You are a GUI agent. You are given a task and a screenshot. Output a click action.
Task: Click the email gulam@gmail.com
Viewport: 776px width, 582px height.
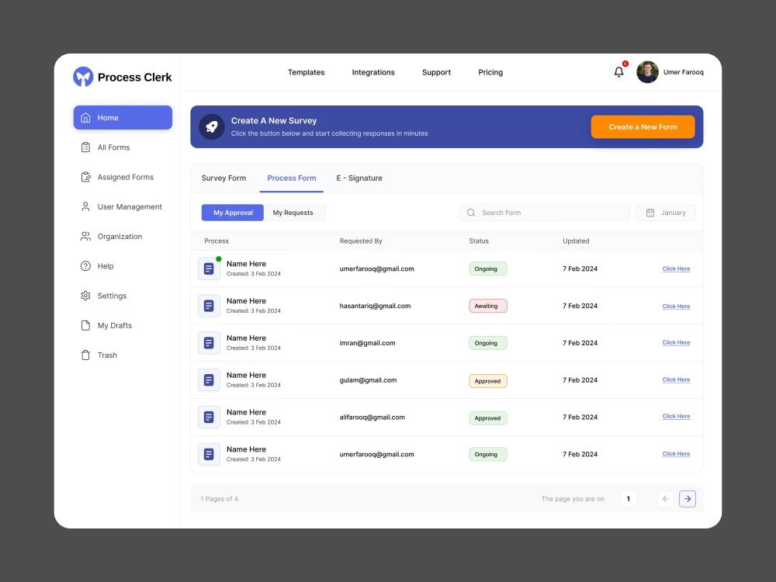[x=368, y=380]
